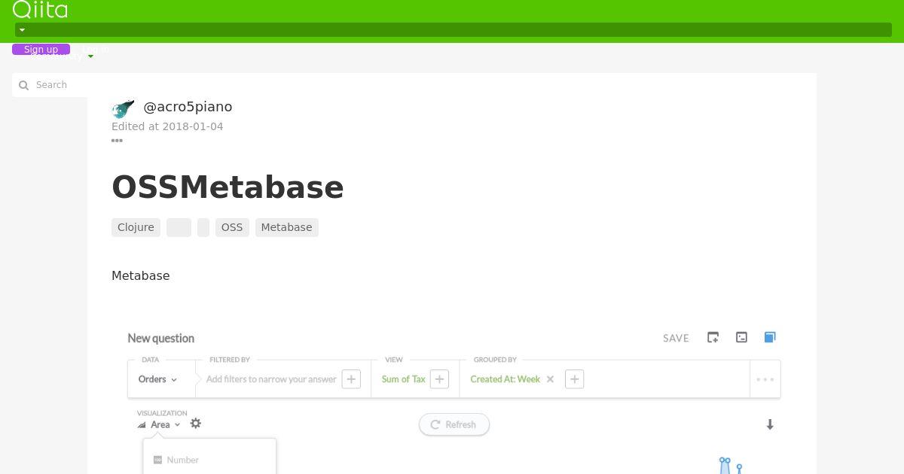Click the purple Sign up button

tap(41, 50)
